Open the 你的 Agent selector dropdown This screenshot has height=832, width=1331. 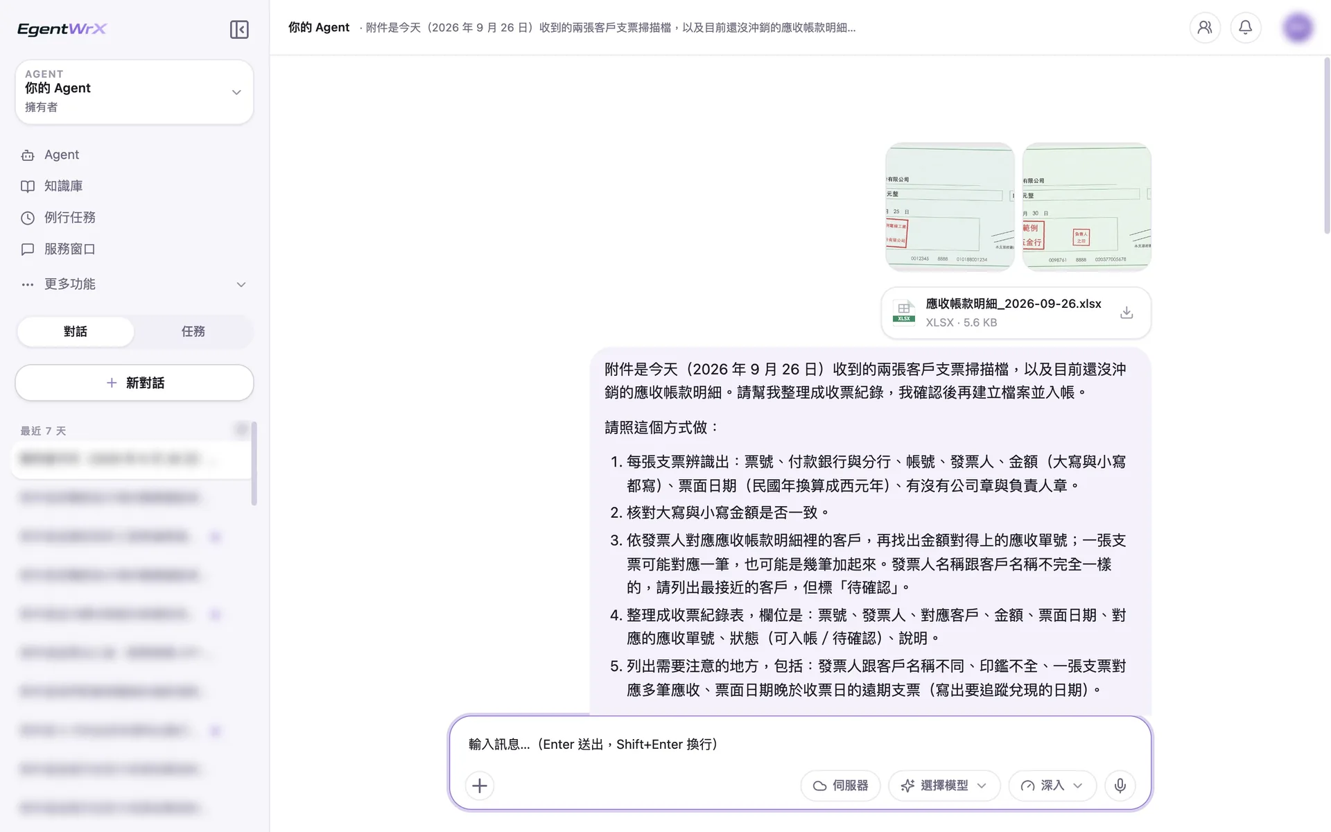[134, 92]
